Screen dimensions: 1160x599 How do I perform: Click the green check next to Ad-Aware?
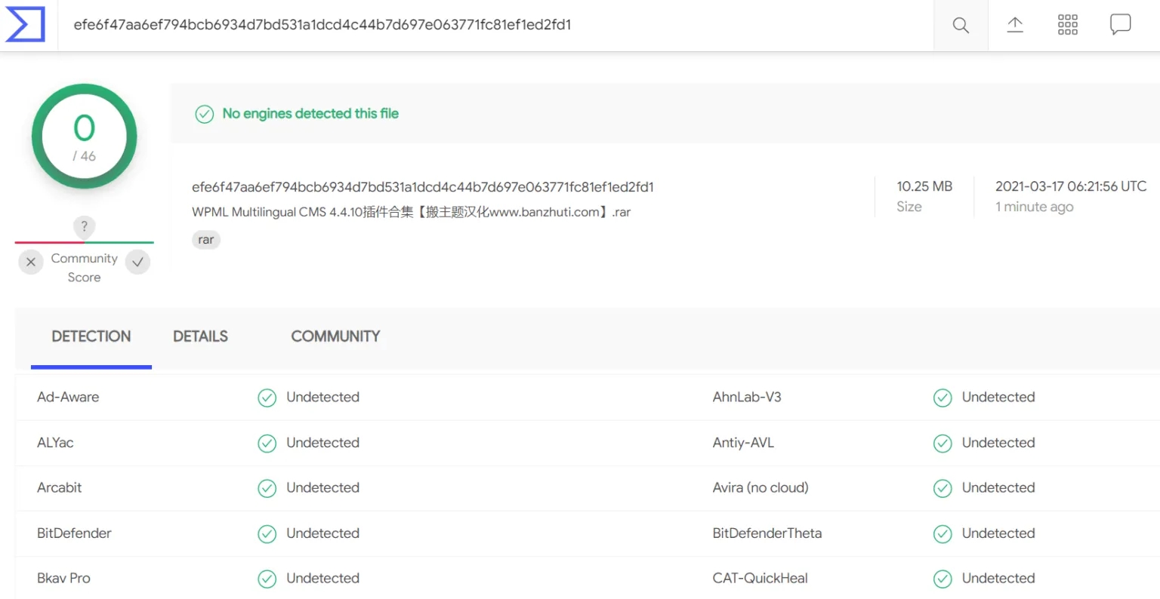tap(267, 398)
